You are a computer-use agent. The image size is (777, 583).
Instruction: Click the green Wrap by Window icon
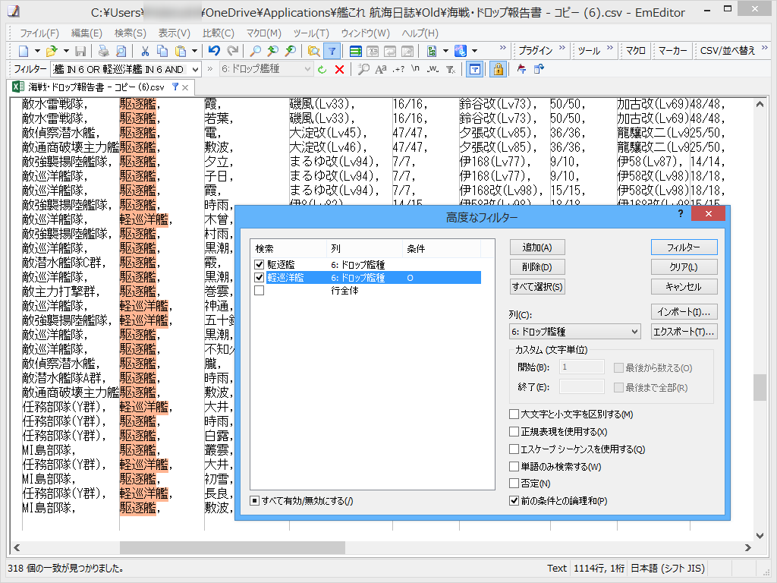pyautogui.click(x=355, y=51)
